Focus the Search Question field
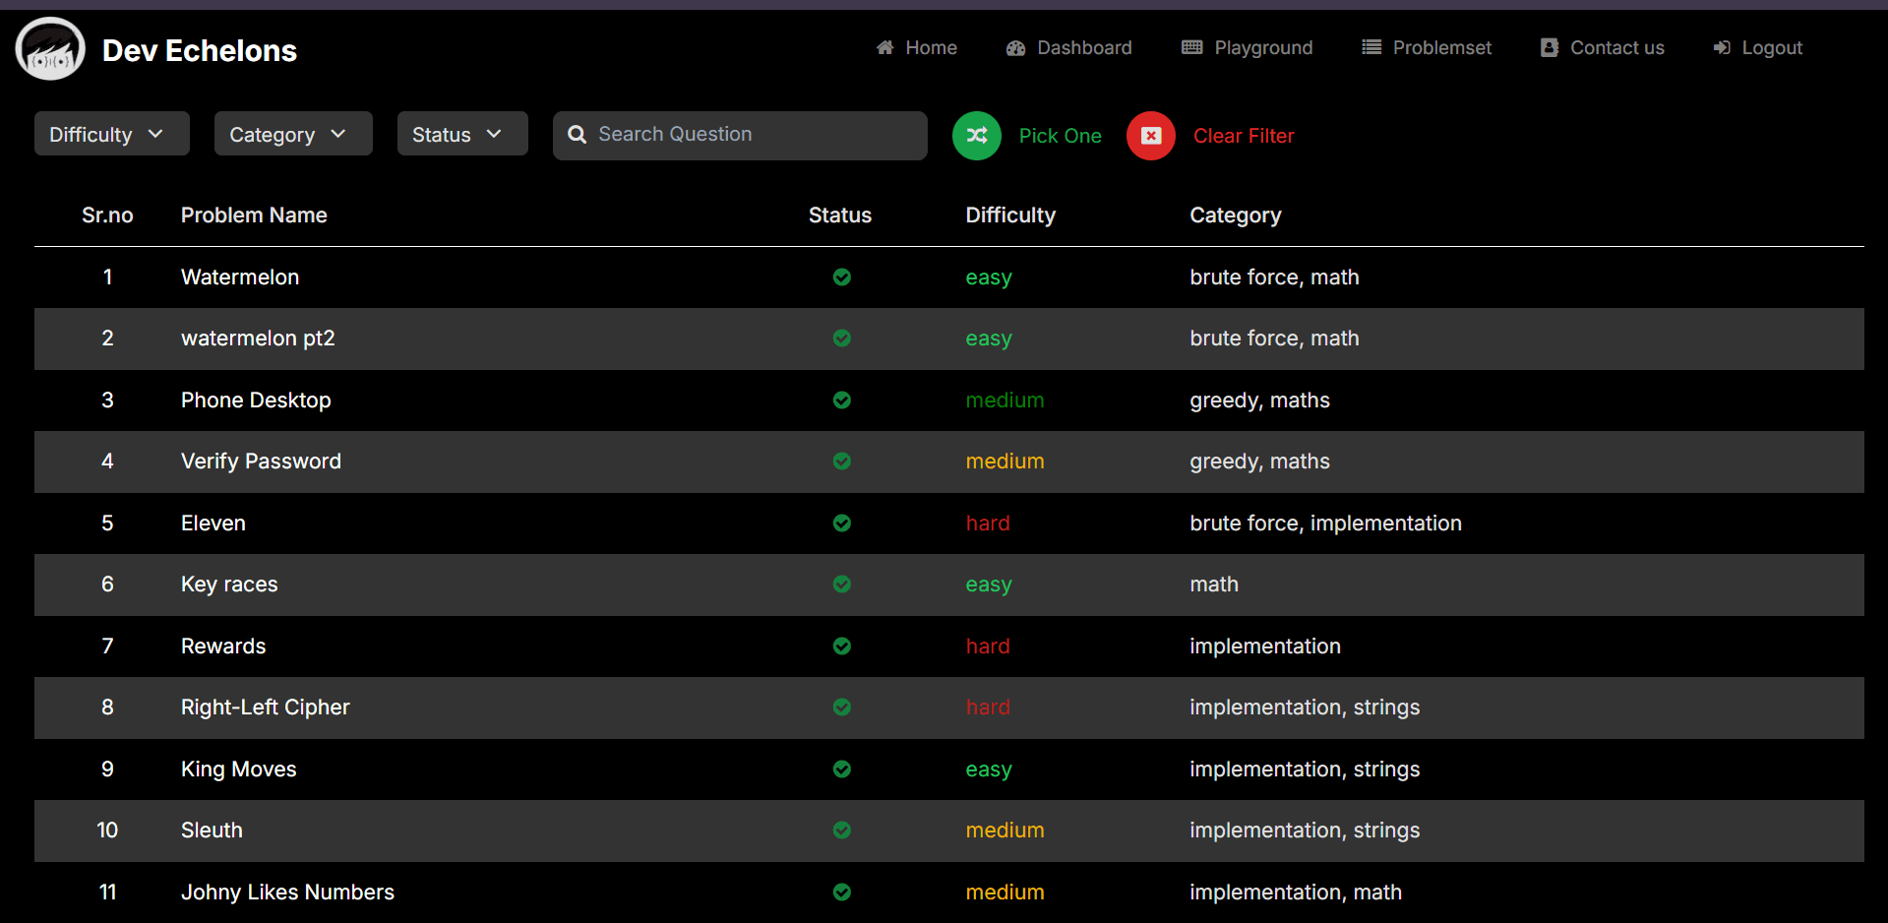 (740, 135)
